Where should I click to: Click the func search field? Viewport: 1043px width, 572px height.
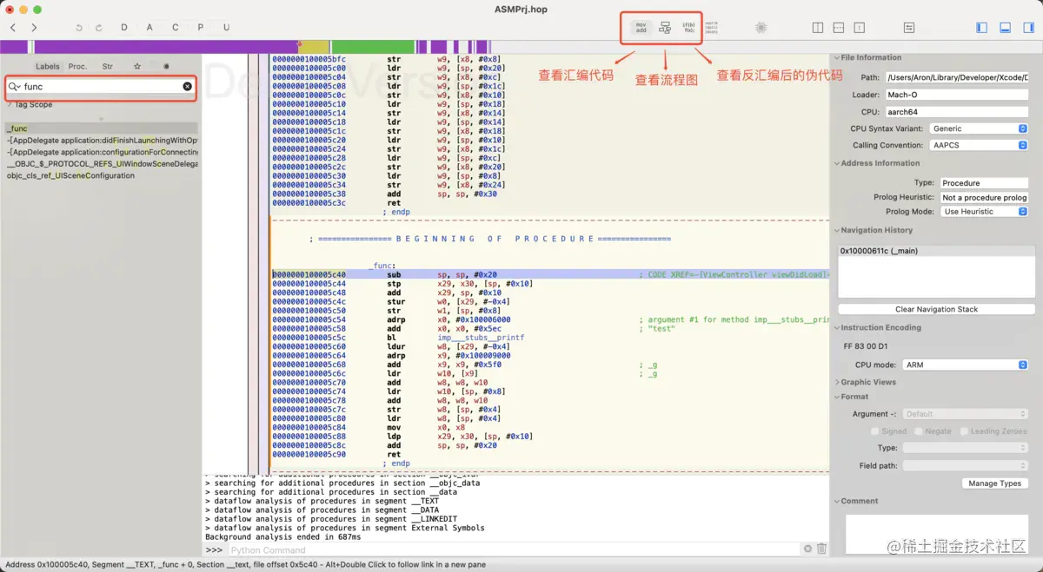[100, 87]
